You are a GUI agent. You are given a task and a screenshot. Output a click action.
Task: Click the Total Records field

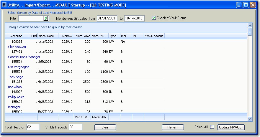point(33,127)
